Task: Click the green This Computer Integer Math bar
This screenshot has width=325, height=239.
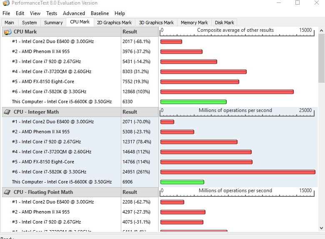Action: 182,182
